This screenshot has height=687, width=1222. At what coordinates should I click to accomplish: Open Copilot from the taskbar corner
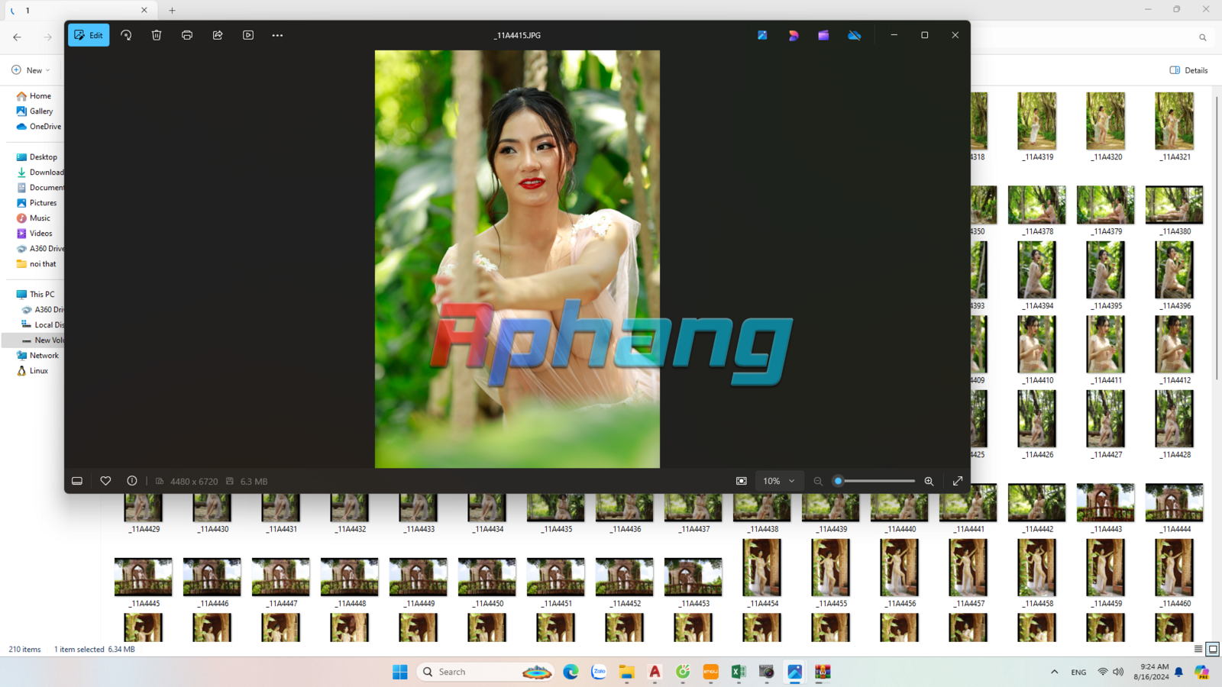(x=1202, y=672)
